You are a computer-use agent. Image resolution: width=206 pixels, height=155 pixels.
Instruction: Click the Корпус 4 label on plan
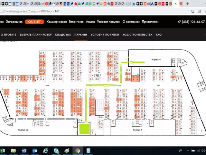point(156,59)
